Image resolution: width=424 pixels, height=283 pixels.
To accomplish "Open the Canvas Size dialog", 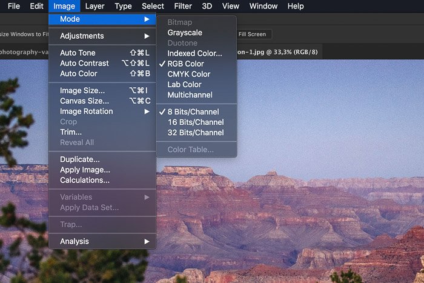I will click(84, 101).
